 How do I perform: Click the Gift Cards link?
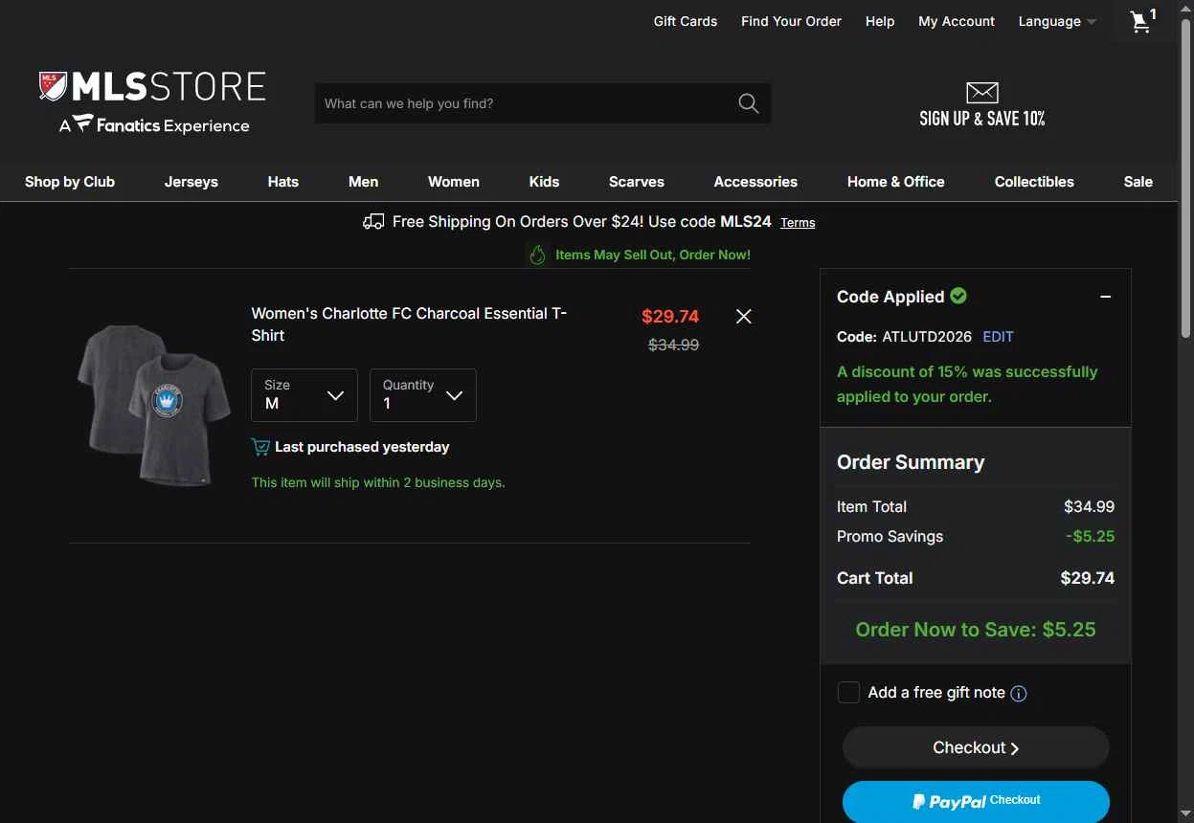click(x=686, y=21)
